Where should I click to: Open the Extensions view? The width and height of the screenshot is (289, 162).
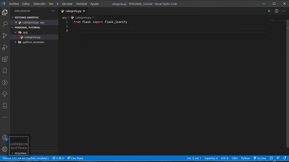(5, 59)
